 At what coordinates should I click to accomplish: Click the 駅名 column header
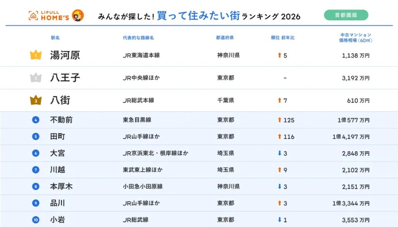(x=55, y=38)
